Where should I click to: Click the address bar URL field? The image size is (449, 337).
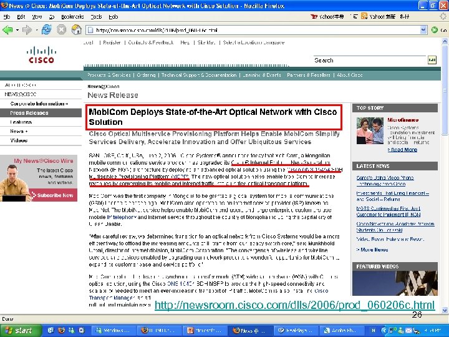tap(257, 30)
